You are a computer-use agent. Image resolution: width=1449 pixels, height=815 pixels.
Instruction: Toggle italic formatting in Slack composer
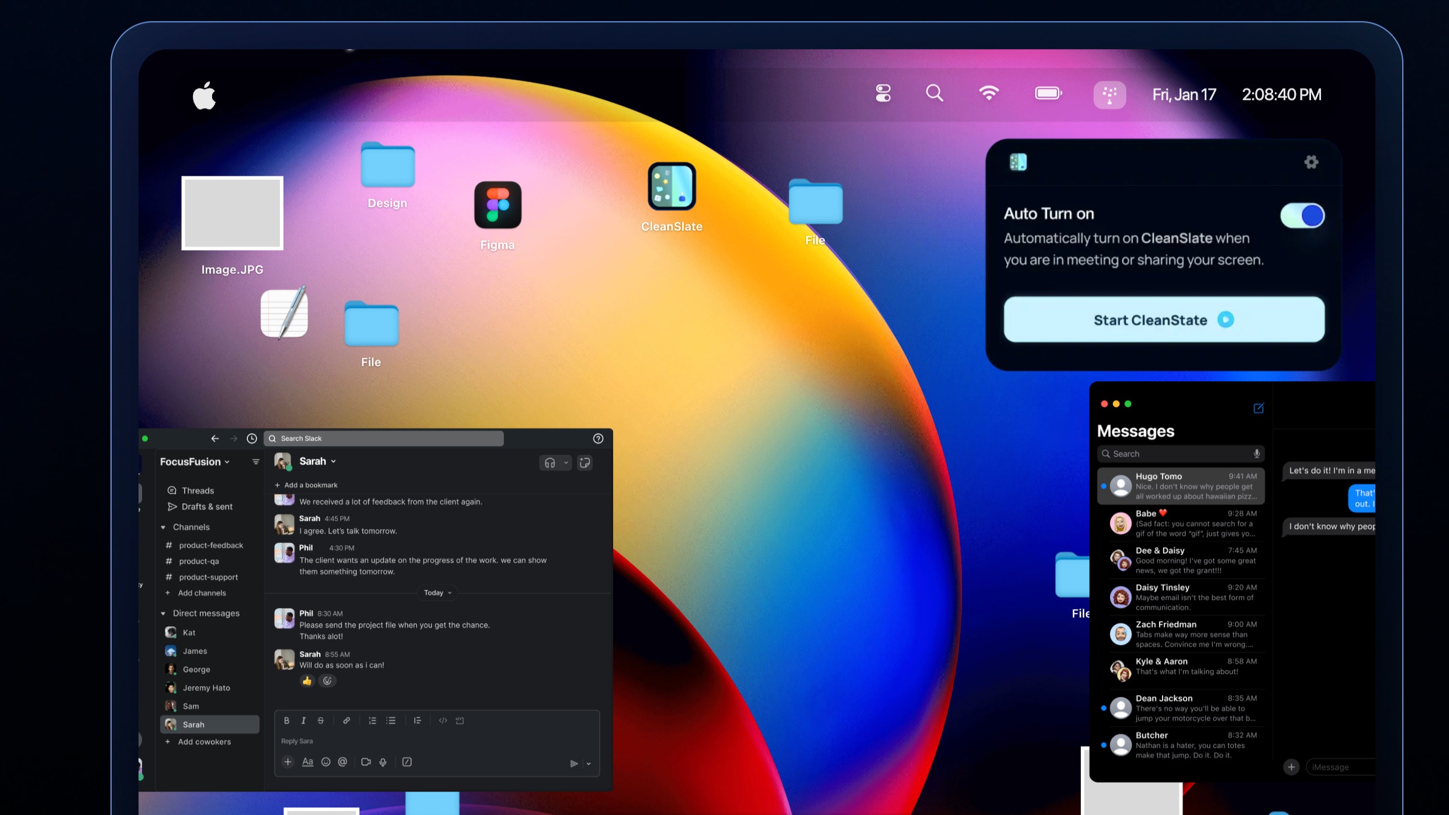(x=303, y=721)
